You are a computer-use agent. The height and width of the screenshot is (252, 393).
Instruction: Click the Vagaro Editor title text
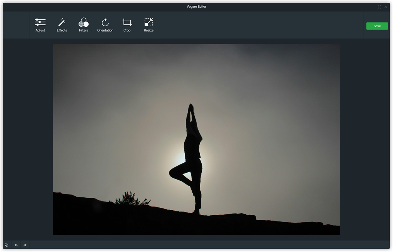[196, 7]
